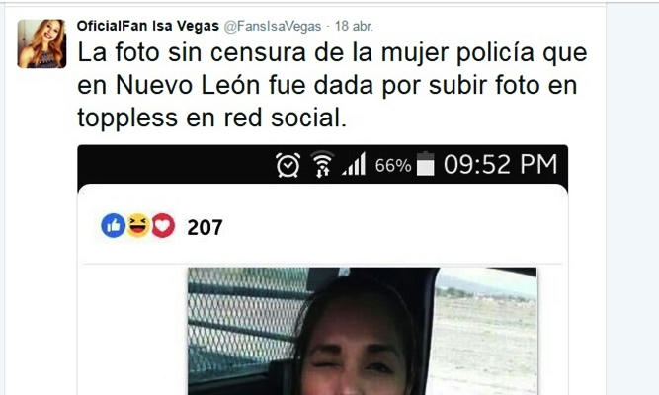659x395 pixels.
Task: Click the laughing Haha reaction icon
Action: [138, 226]
